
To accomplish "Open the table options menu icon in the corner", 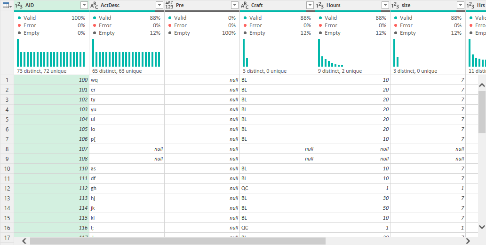I will 7,5.
